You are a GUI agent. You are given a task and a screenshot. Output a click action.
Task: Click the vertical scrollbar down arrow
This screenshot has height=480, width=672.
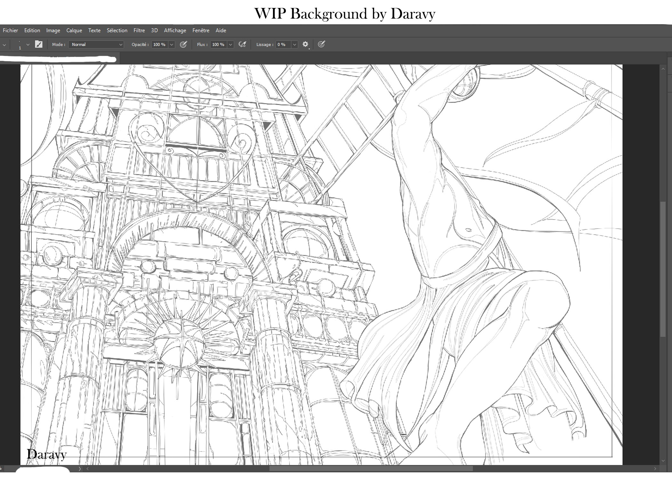click(x=663, y=461)
